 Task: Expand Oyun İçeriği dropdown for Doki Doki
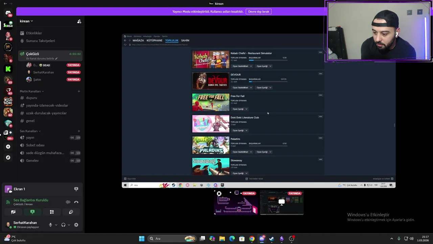pos(240,130)
